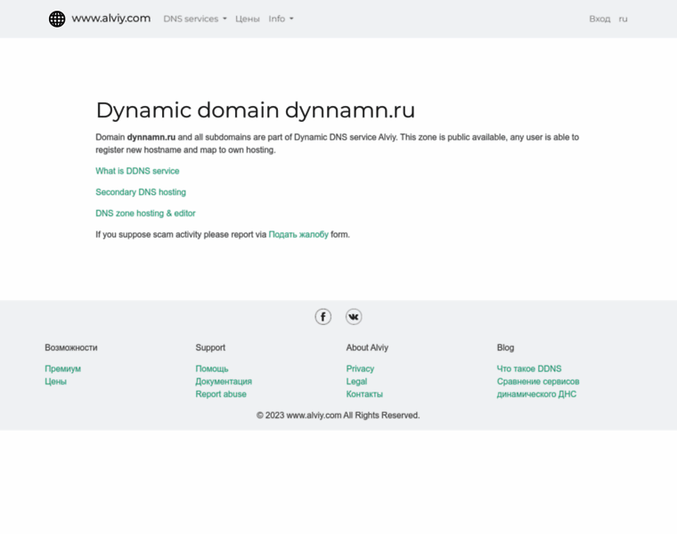Switch language via the ru link

click(x=623, y=19)
